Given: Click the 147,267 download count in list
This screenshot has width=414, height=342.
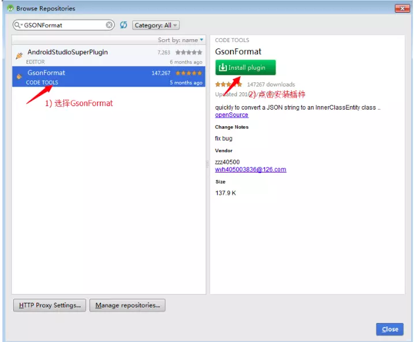Looking at the screenshot, I should (x=161, y=73).
